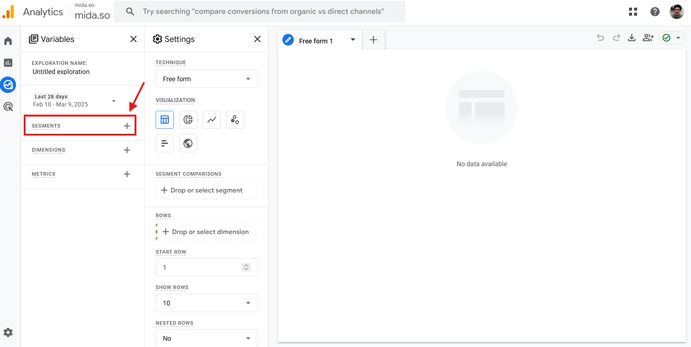Click Drop or select segment

[207, 190]
